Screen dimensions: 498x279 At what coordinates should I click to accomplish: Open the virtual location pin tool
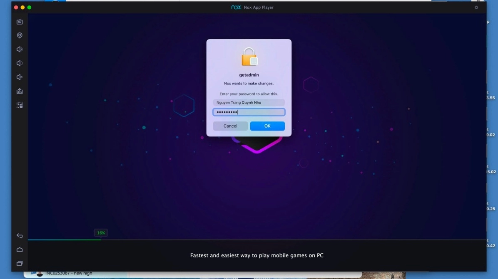[x=20, y=36]
